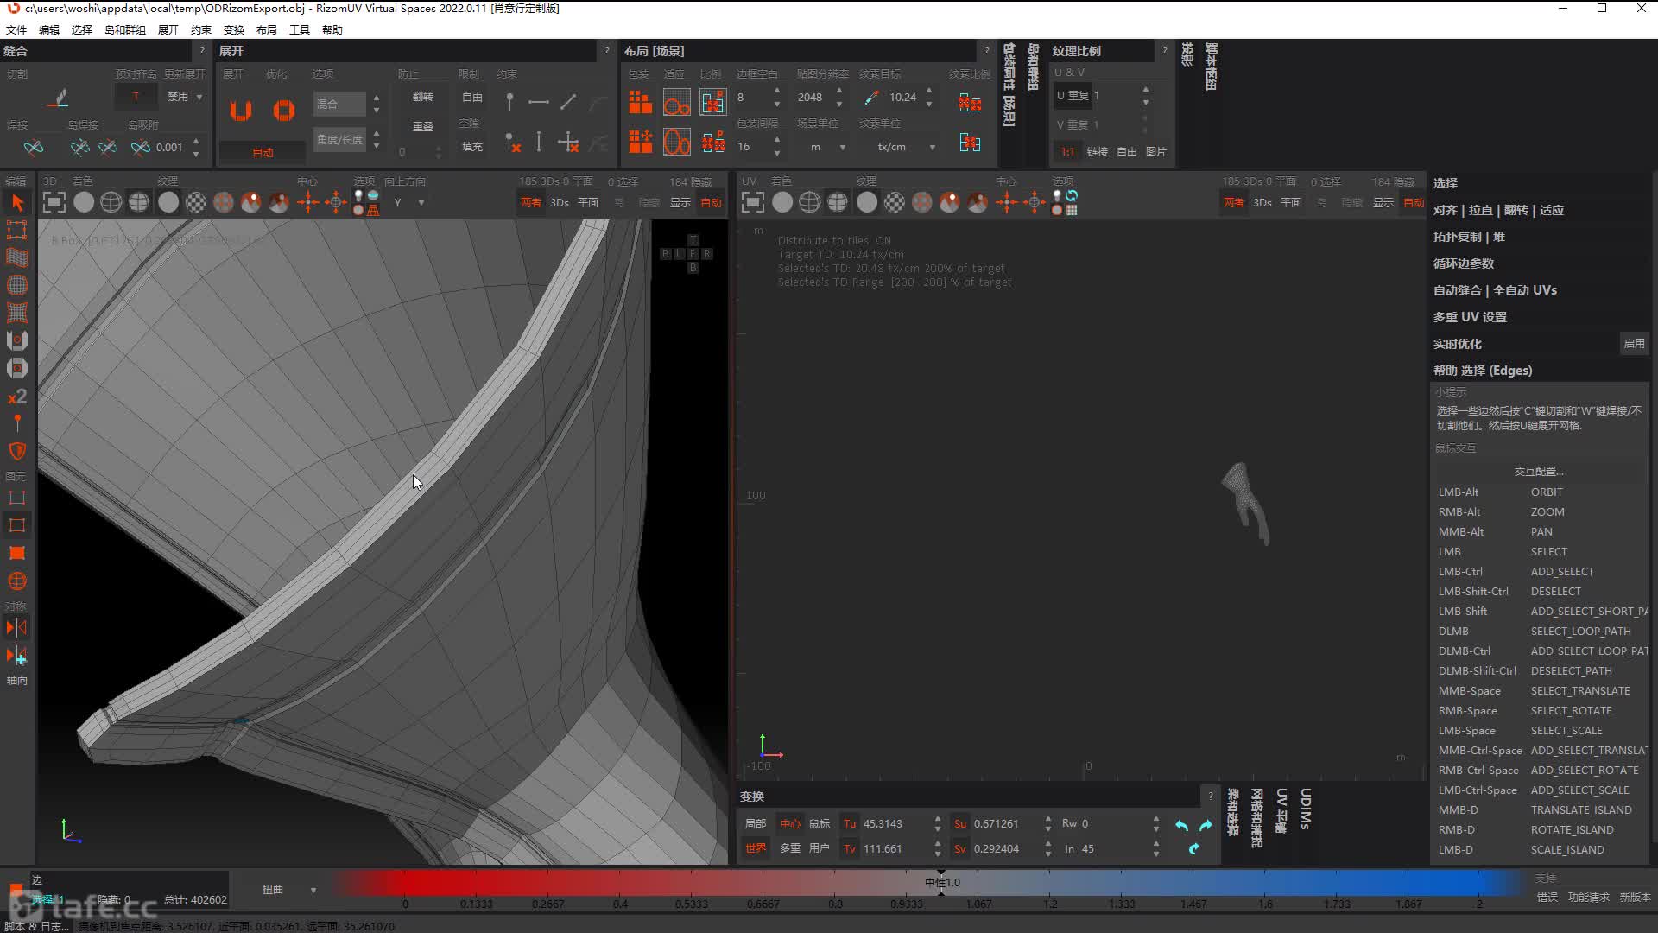The width and height of the screenshot is (1658, 933).
Task: Click the 中性1.0 marker on distortion gradient
Action: (x=942, y=882)
